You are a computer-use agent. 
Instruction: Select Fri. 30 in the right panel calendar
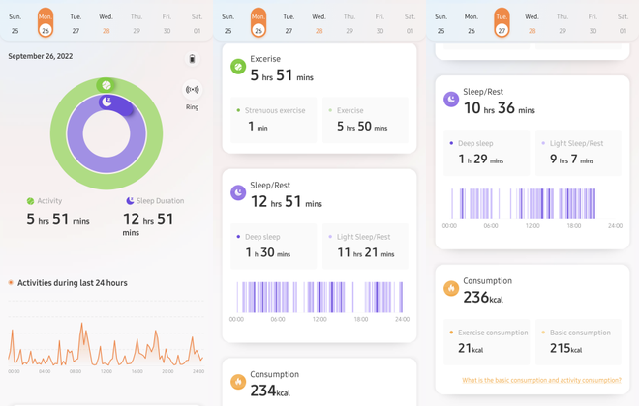click(x=593, y=23)
